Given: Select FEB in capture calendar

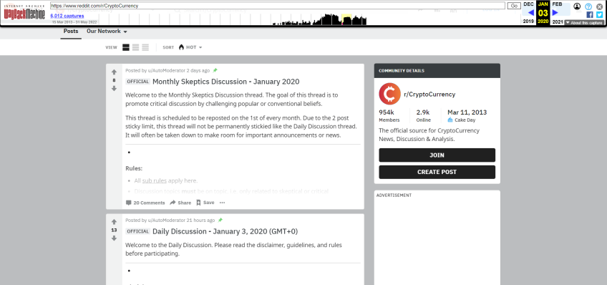Looking at the screenshot, I should (x=557, y=4).
